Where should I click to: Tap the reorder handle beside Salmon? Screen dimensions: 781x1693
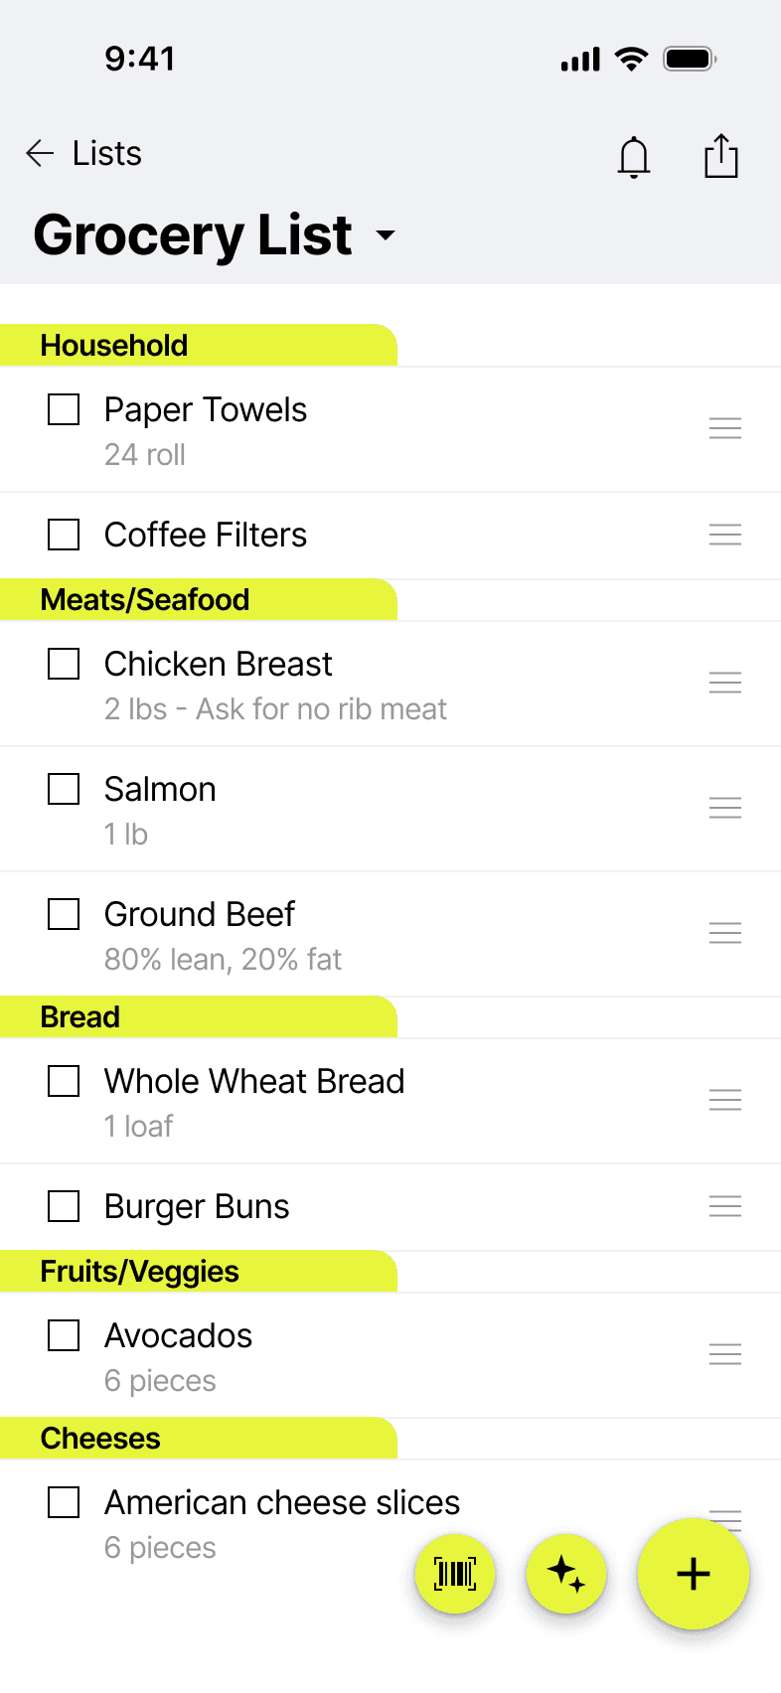pyautogui.click(x=725, y=808)
